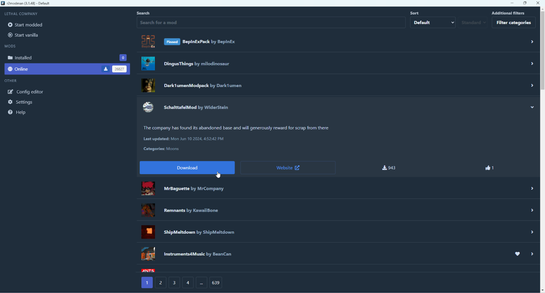This screenshot has width=545, height=293.
Task: Click the download icon beside Online count
Action: coord(106,69)
